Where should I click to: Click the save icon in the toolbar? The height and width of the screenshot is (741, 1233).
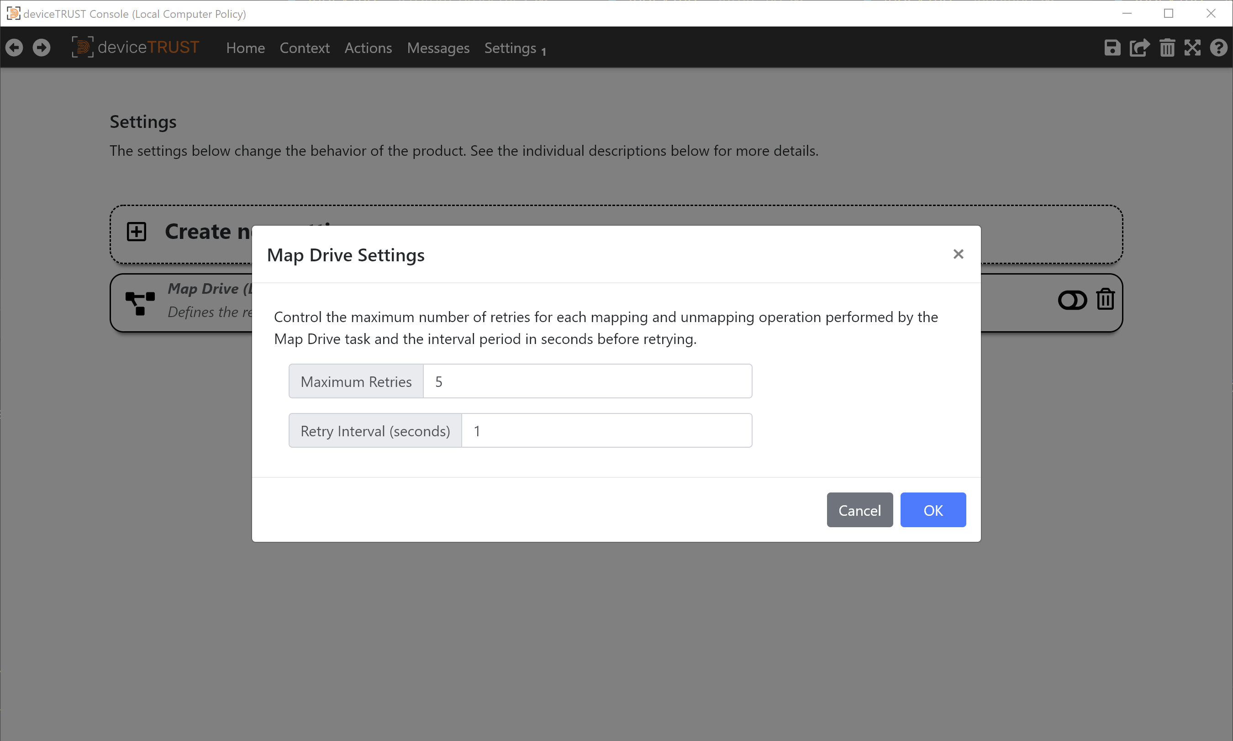pos(1112,48)
